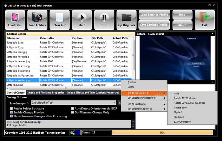Toggle Retain Folder Structure checkbox
Image resolution: width=222 pixels, height=141 pixels.
[x=11, y=108]
